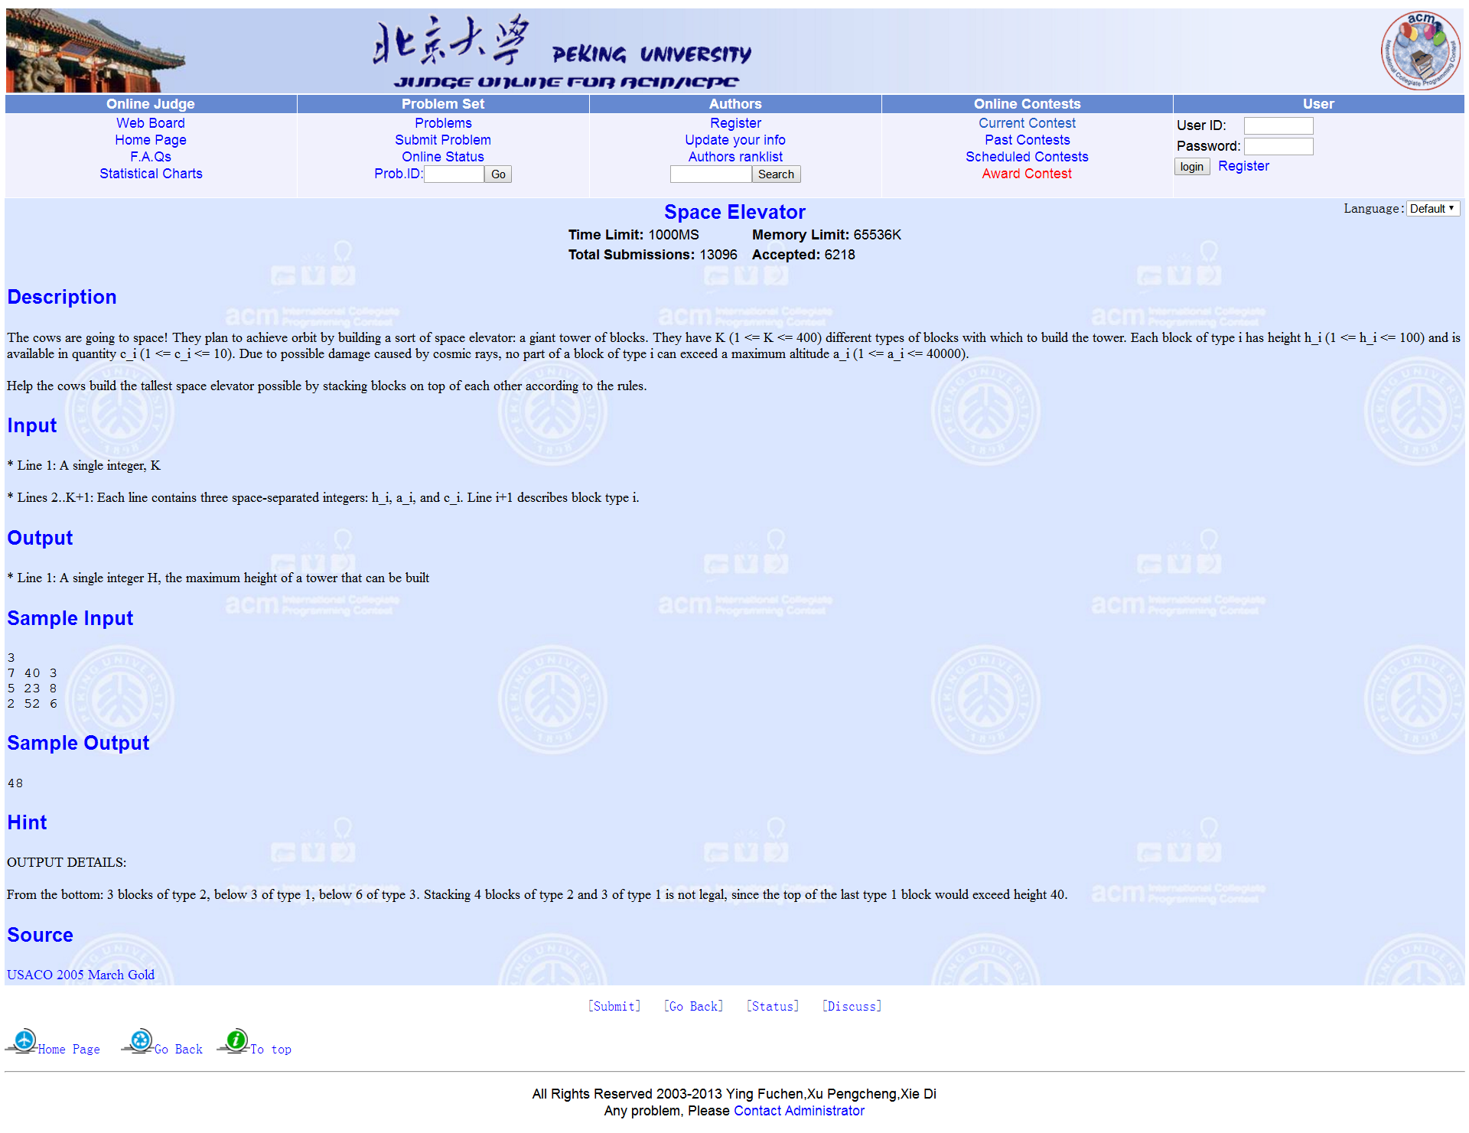This screenshot has width=1469, height=1133.
Task: Click the Password input field
Action: 1278,146
